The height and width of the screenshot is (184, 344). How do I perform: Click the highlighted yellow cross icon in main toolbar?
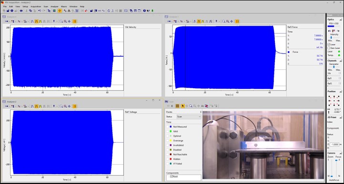pos(60,11)
